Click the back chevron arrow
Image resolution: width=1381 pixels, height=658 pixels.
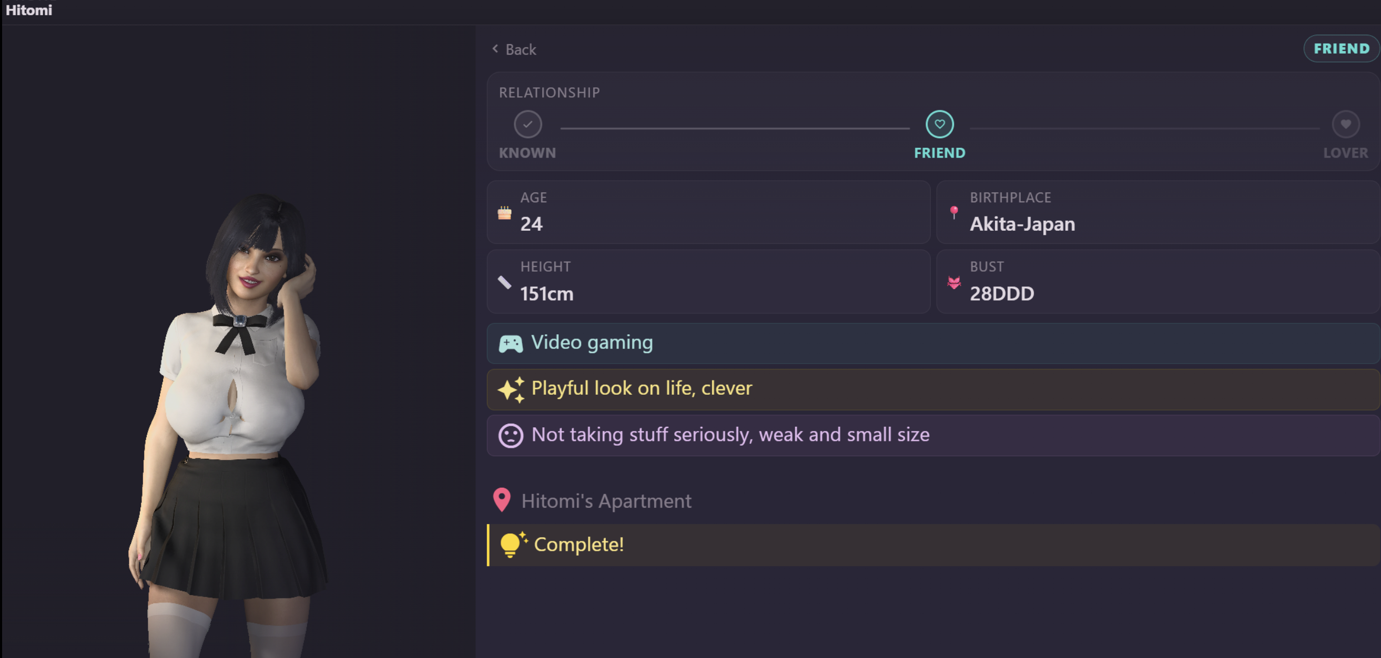(495, 49)
